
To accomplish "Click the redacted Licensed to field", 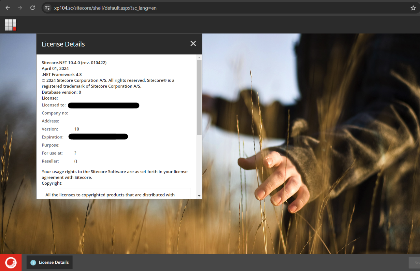I will (x=103, y=105).
